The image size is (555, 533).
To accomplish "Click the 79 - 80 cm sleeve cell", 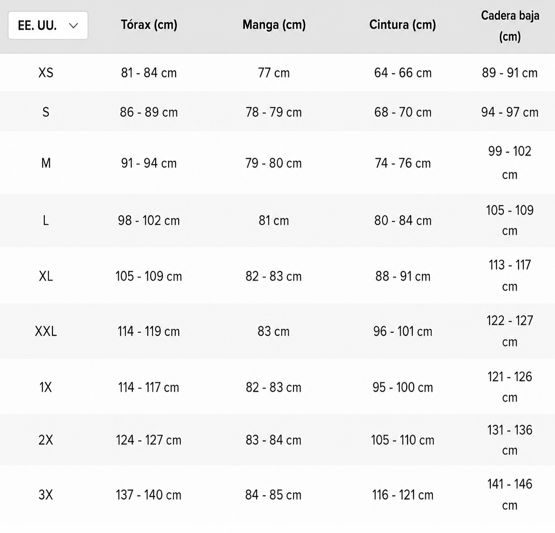I will (274, 163).
